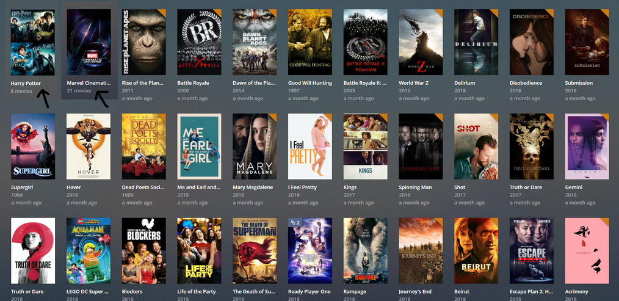This screenshot has height=301, width=619.
Task: Follow the "World War Z" title link
Action: (414, 83)
